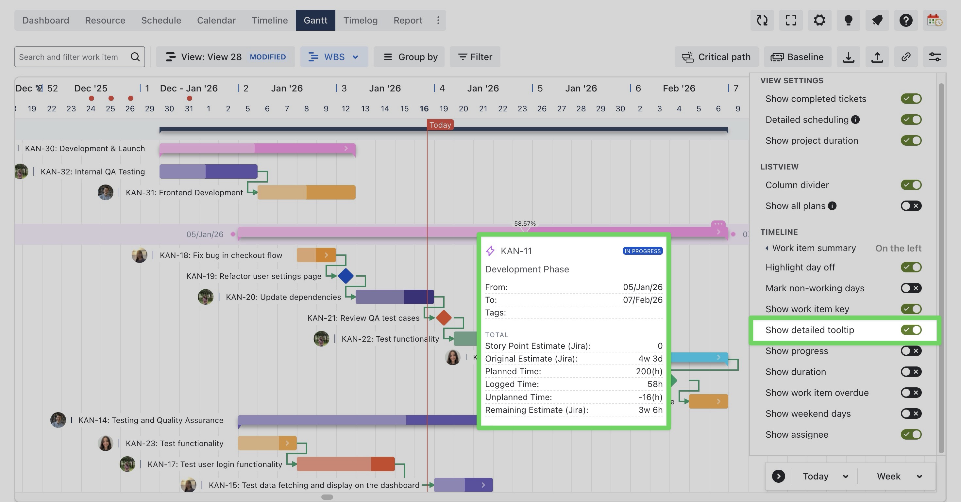Click the upload import icon
Screen dimensions: 961x502
tap(877, 57)
